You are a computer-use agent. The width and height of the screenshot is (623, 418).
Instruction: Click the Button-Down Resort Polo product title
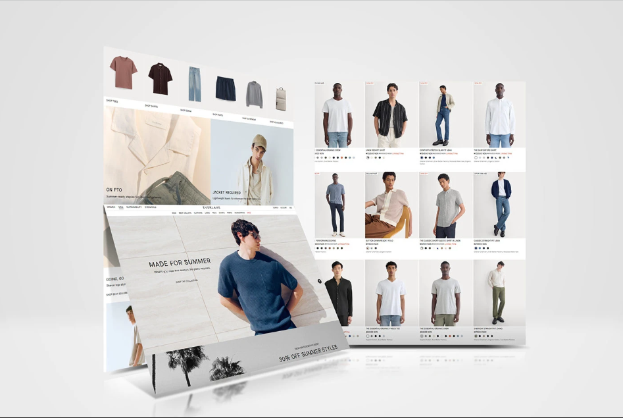(380, 241)
